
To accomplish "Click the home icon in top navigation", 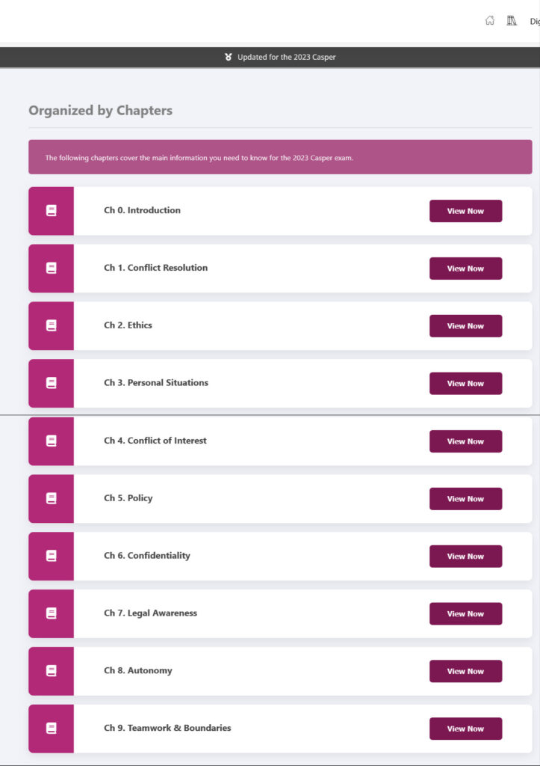I will coord(490,21).
